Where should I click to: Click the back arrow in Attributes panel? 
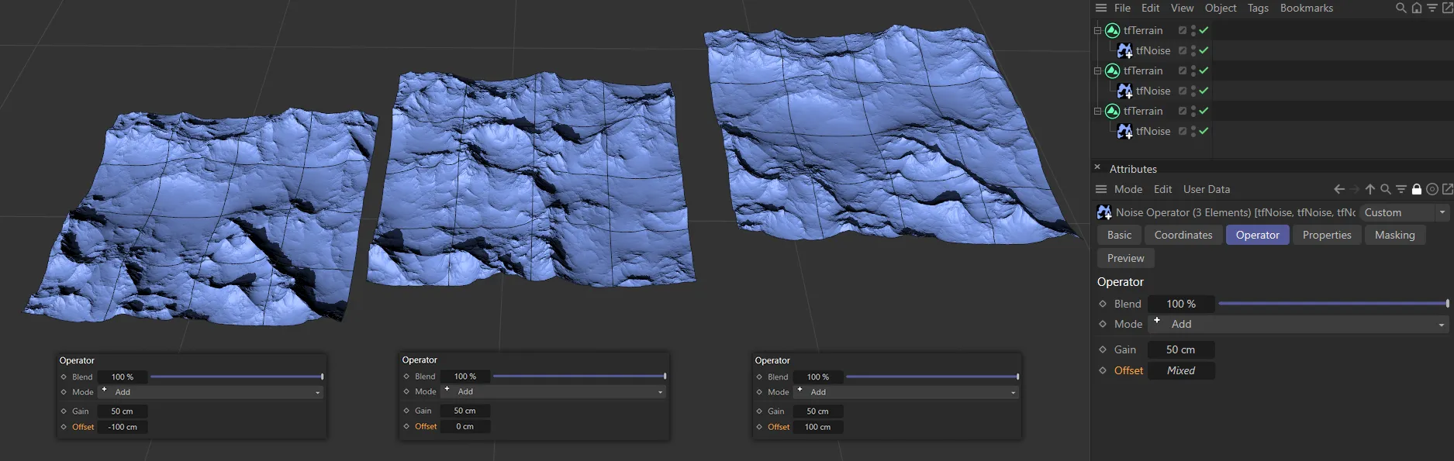1339,189
